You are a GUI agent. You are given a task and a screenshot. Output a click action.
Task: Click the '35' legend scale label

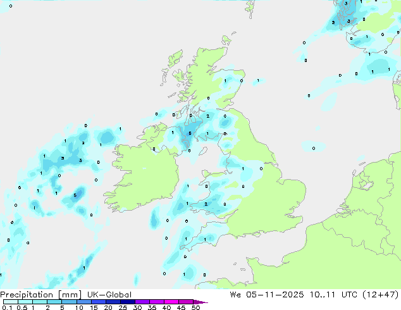pos(152,307)
